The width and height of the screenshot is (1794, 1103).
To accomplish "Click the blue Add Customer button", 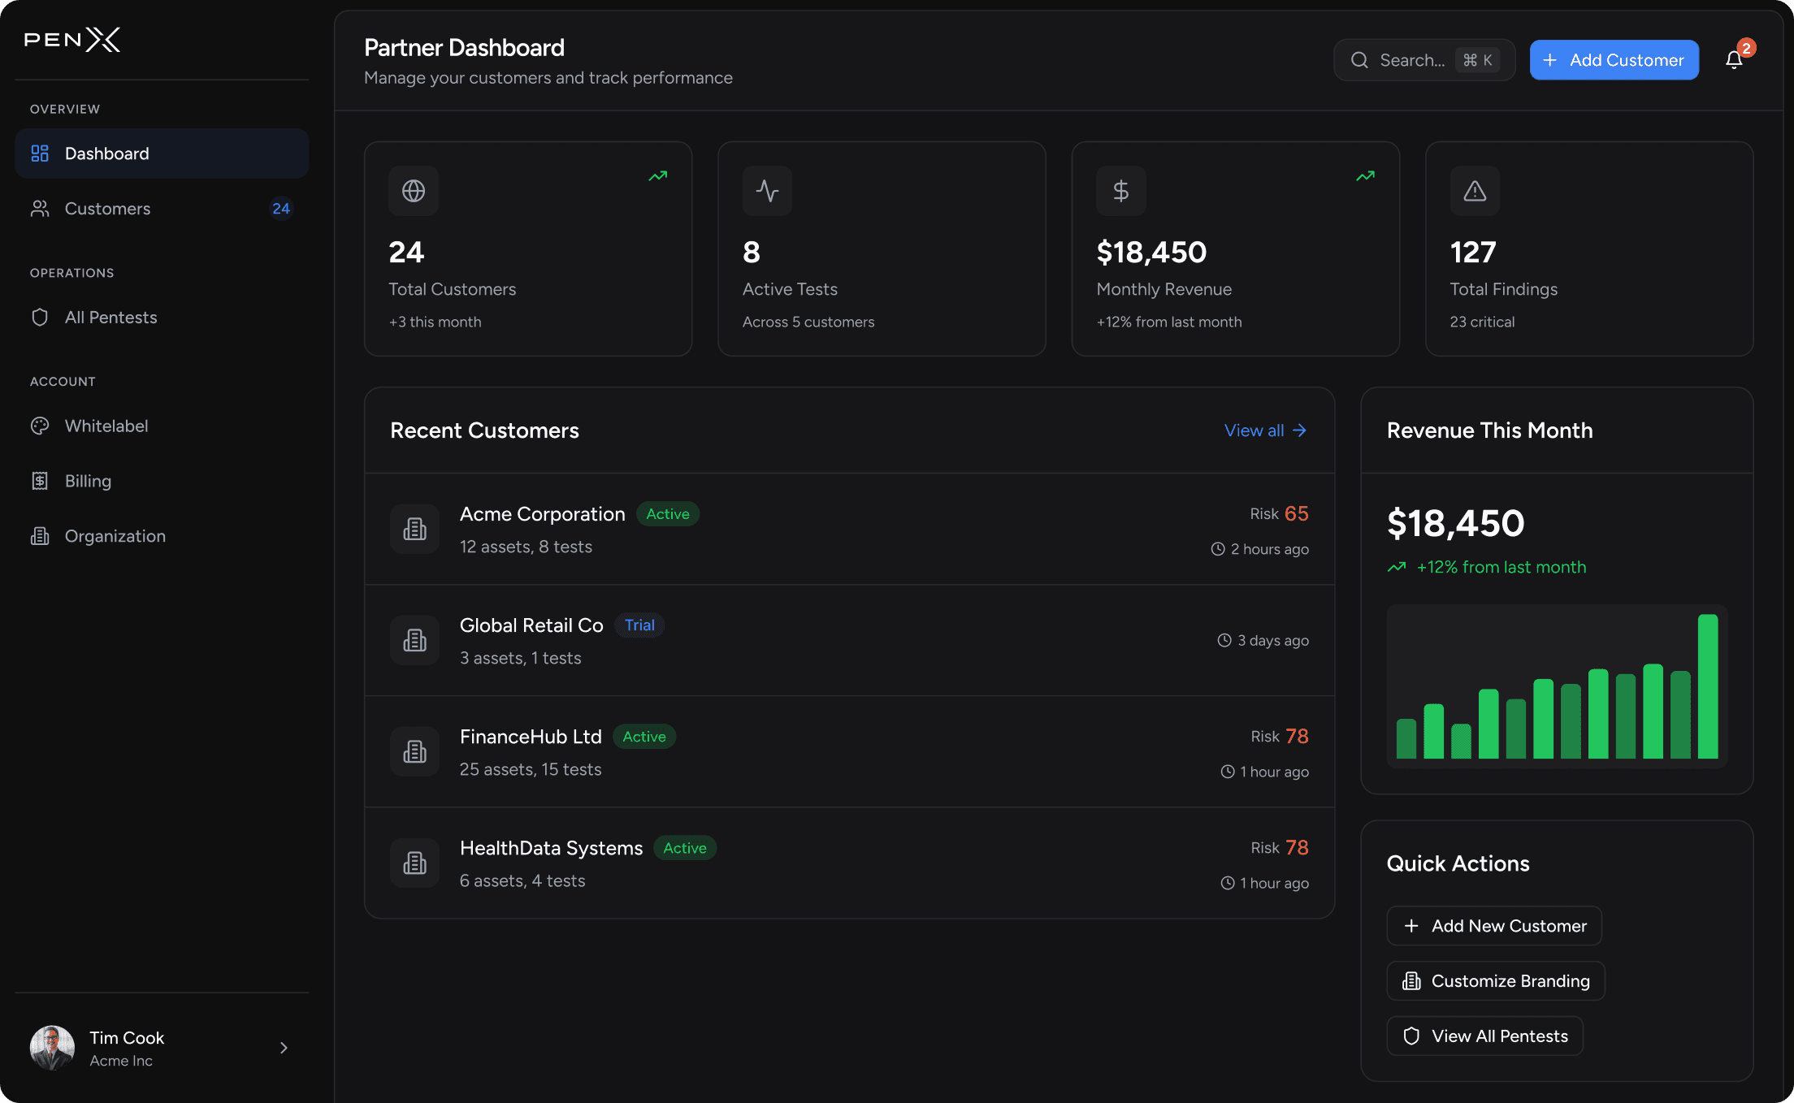I will 1614,60.
